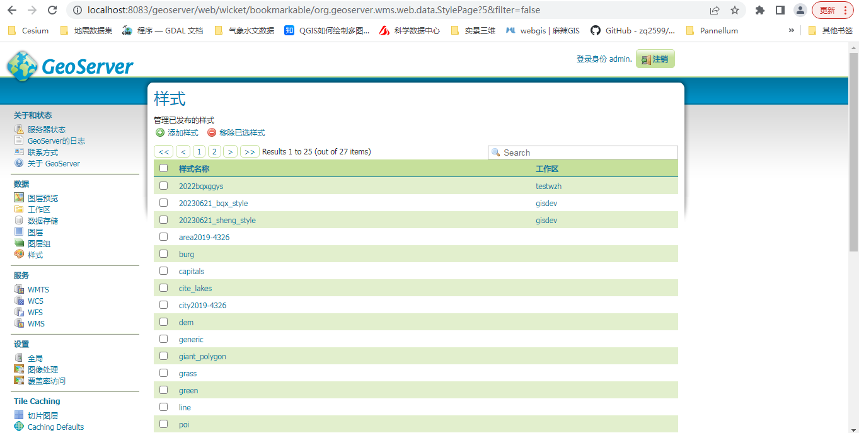Jump to last results page
The height and width of the screenshot is (433, 859).
click(x=250, y=152)
